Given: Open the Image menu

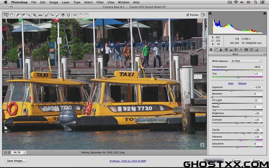Looking at the screenshot, I should (53, 2).
